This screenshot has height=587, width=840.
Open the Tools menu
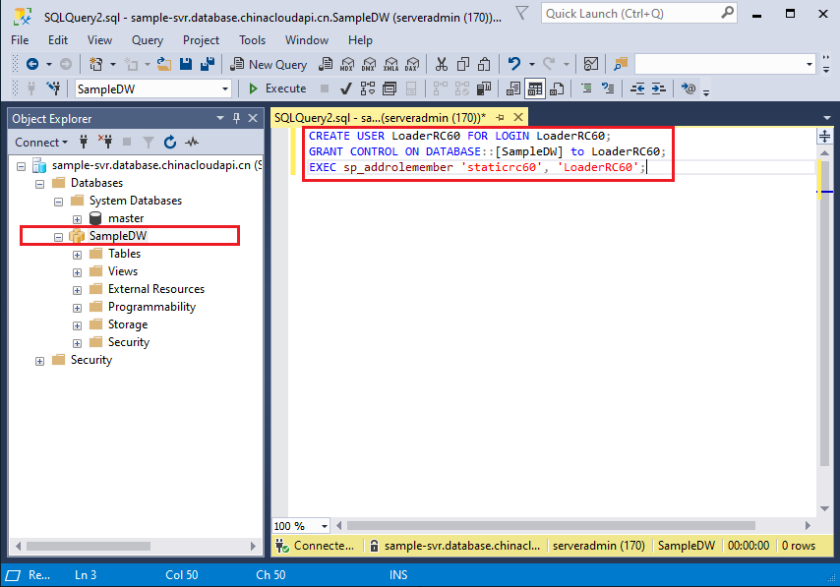pos(253,40)
